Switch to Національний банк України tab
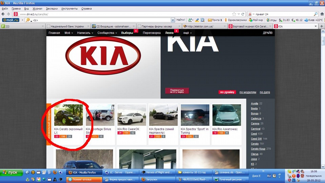The image size is (325, 183). click(x=68, y=26)
